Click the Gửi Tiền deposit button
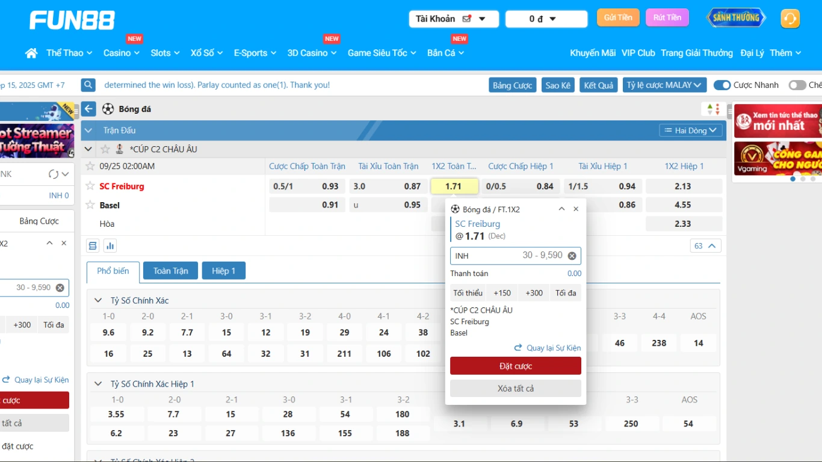The image size is (822, 462). coord(618,17)
